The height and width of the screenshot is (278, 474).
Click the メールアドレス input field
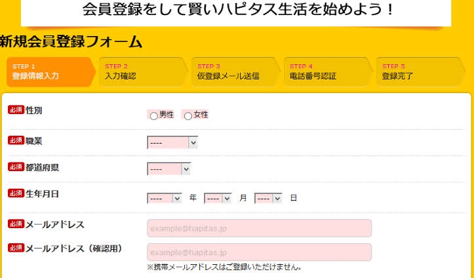259,228
